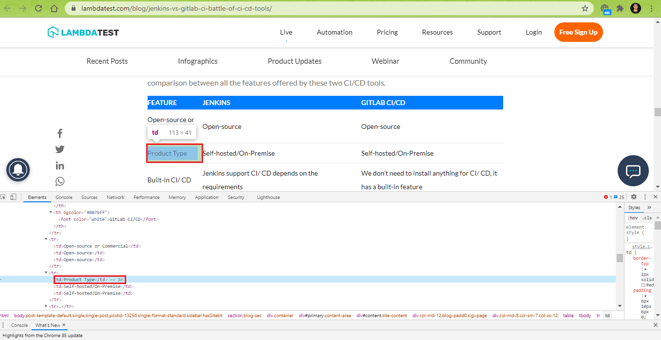Screen dimensions: 661x340
Task: Share the post using the WhatsApp icon
Action: pos(59,181)
